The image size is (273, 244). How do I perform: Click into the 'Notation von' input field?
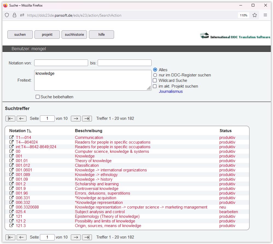61,63
